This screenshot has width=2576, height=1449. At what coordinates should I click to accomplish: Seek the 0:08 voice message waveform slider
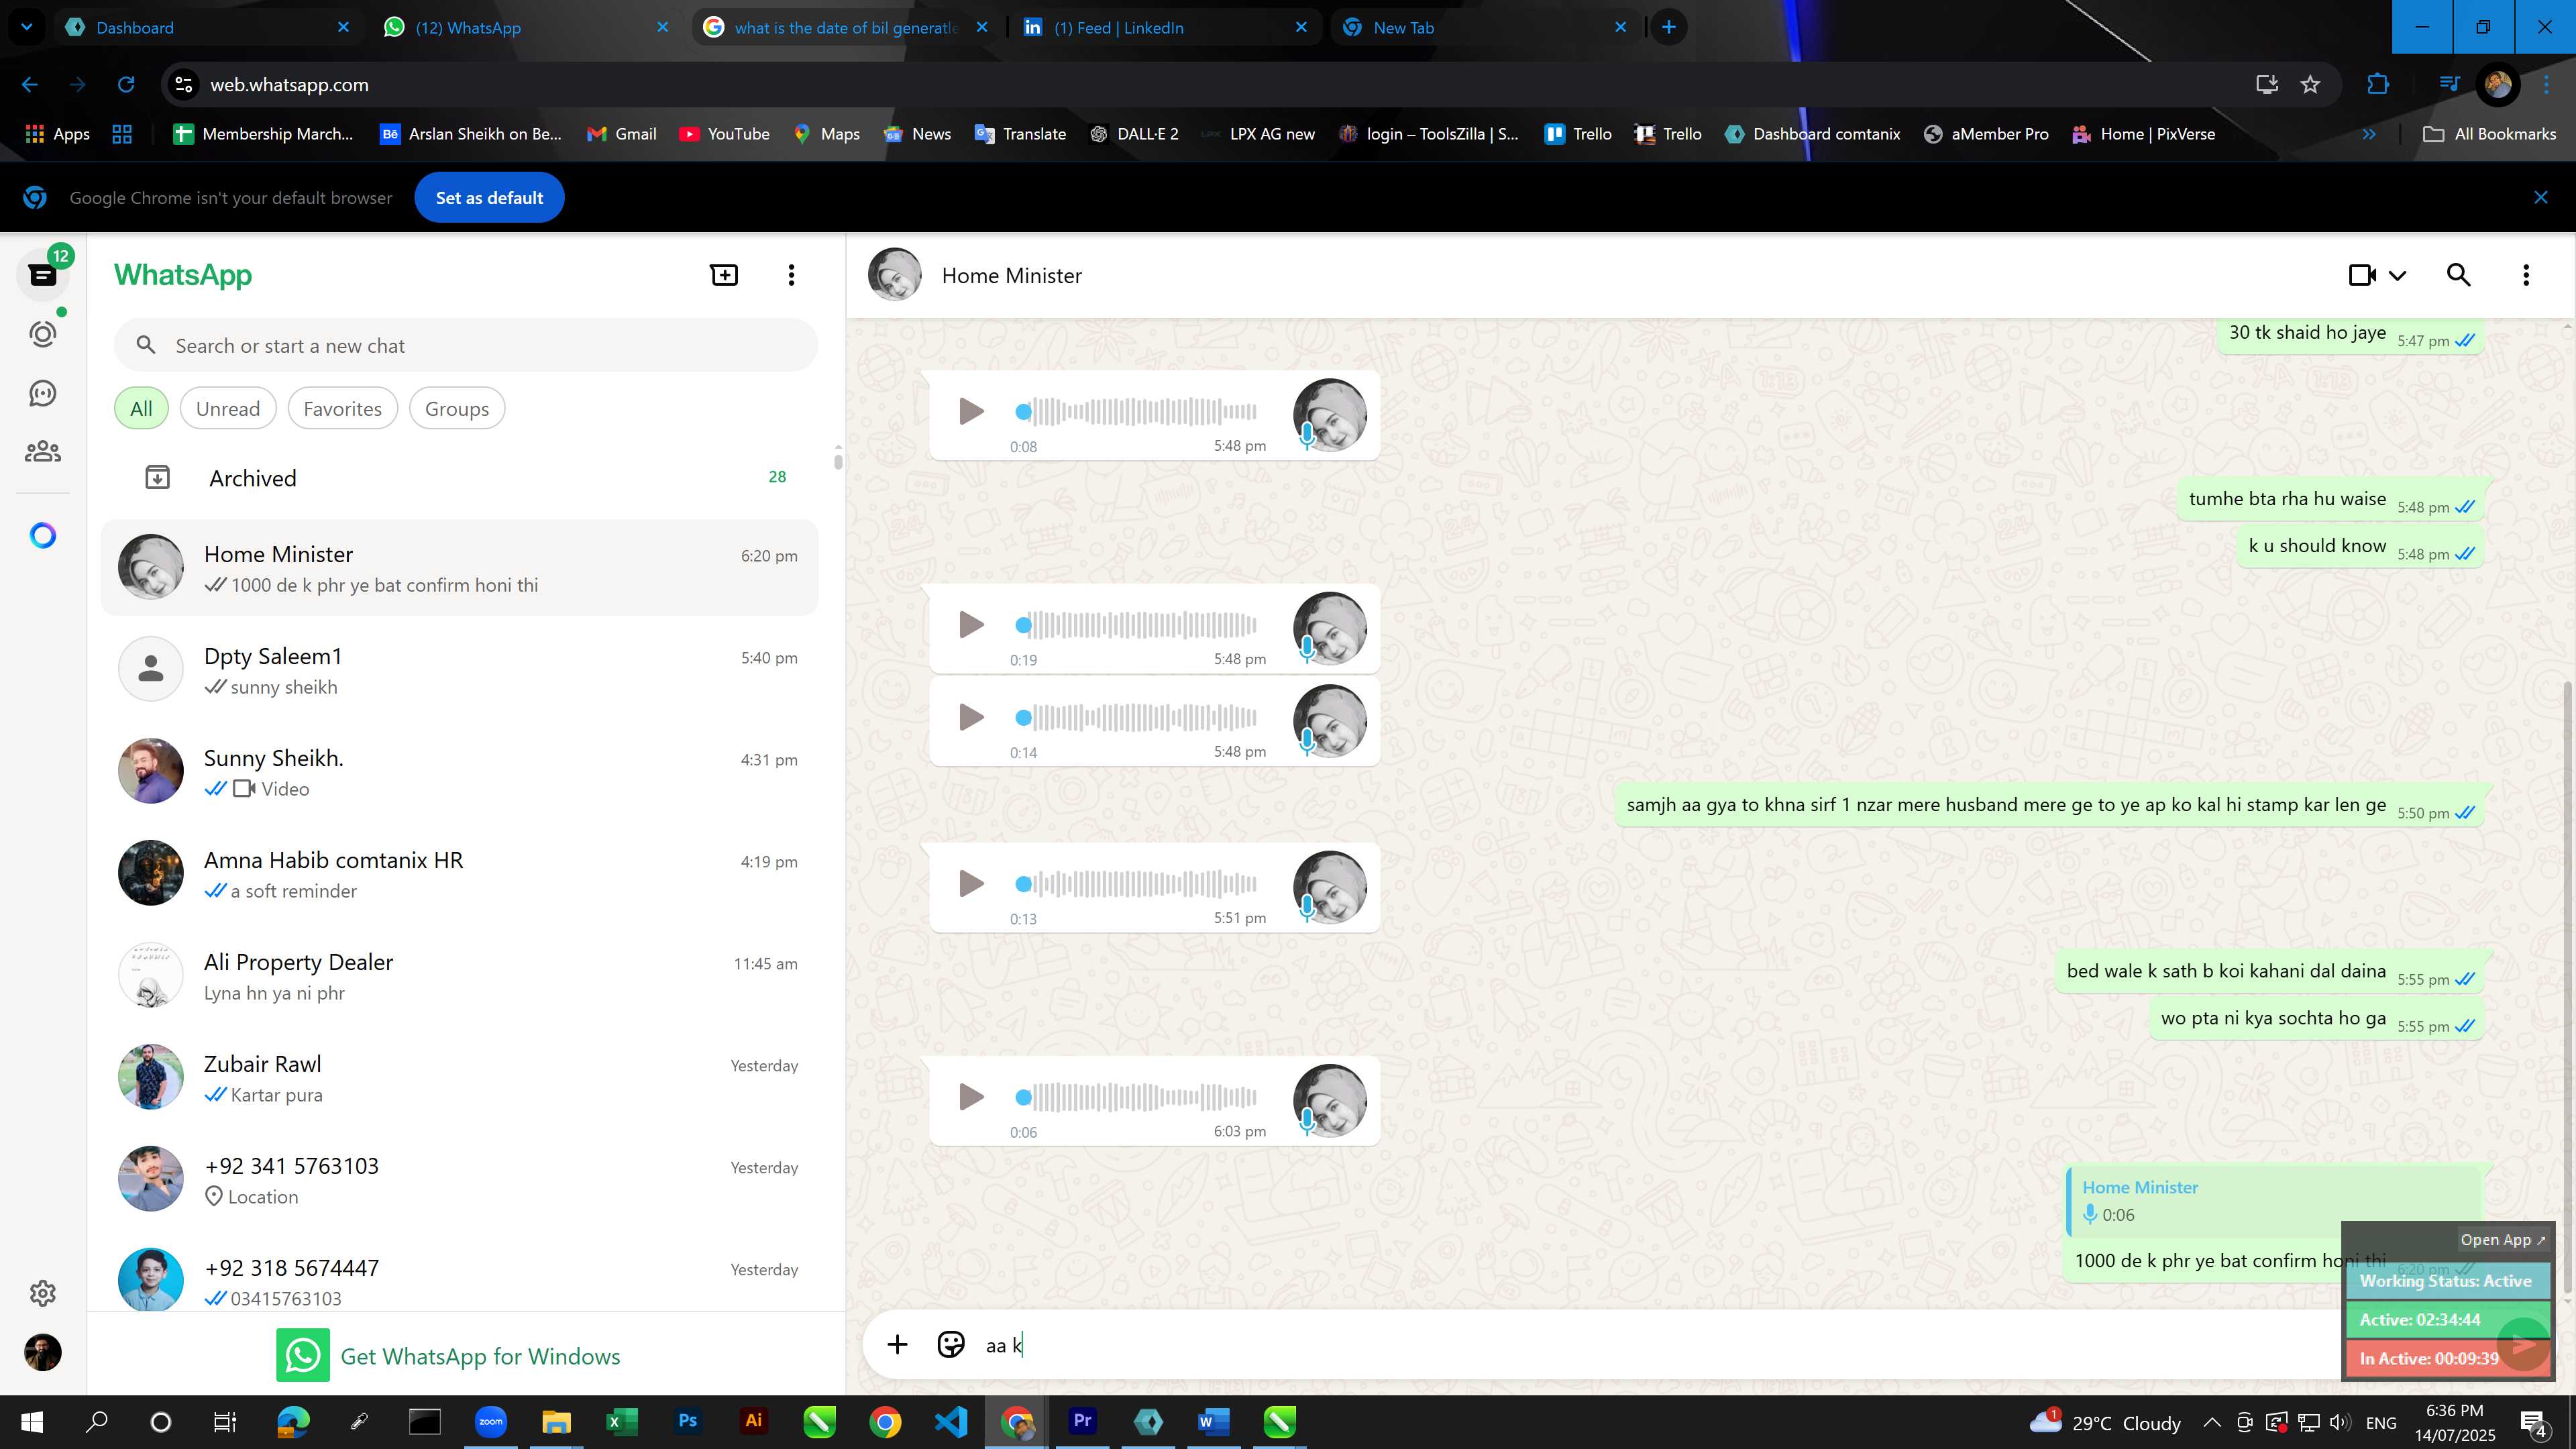pos(1137,411)
